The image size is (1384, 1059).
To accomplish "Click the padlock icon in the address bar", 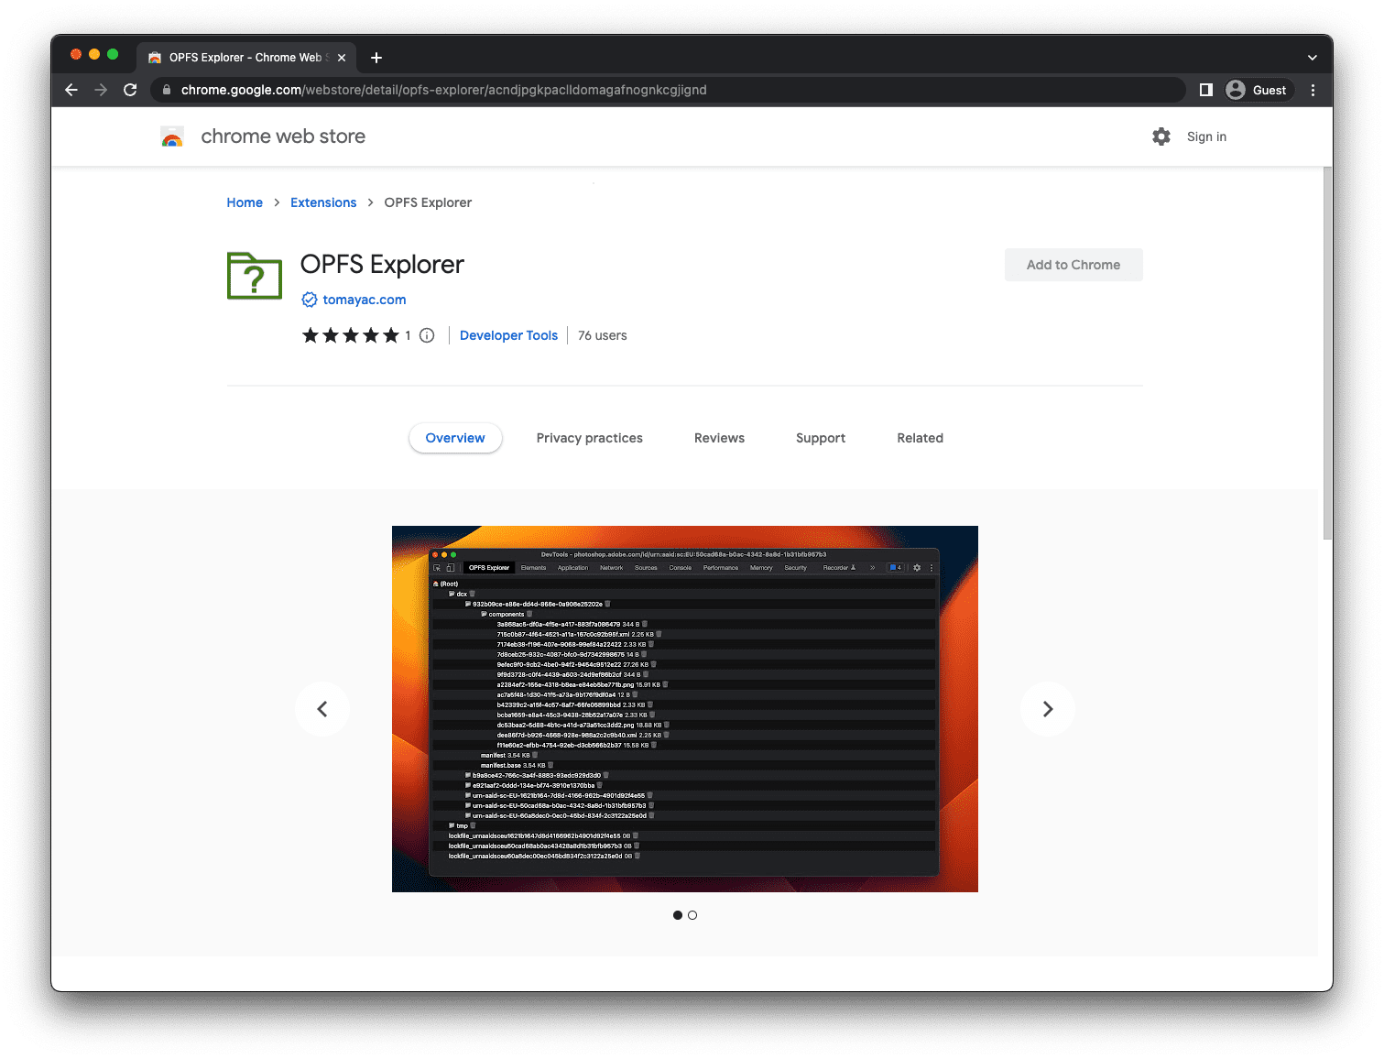I will click(x=166, y=90).
